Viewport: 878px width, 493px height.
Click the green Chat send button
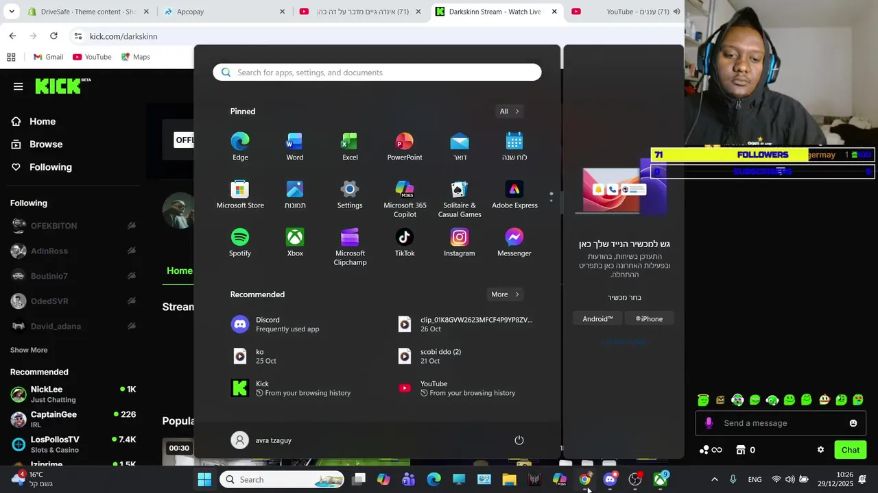851,450
